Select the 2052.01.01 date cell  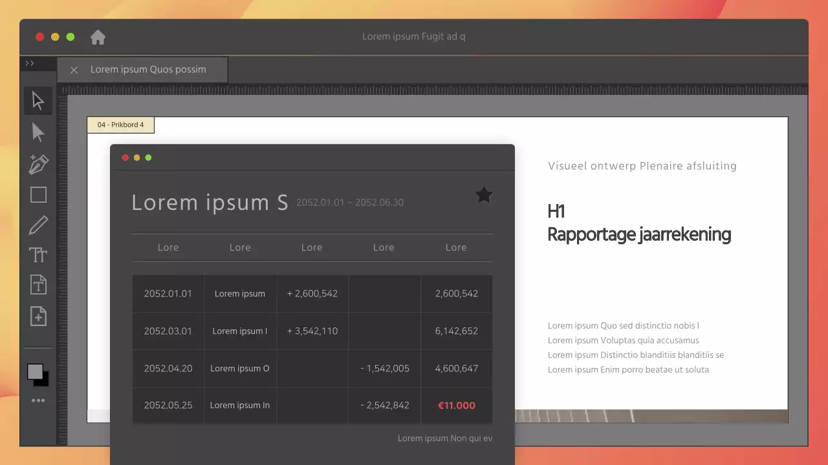coord(168,294)
